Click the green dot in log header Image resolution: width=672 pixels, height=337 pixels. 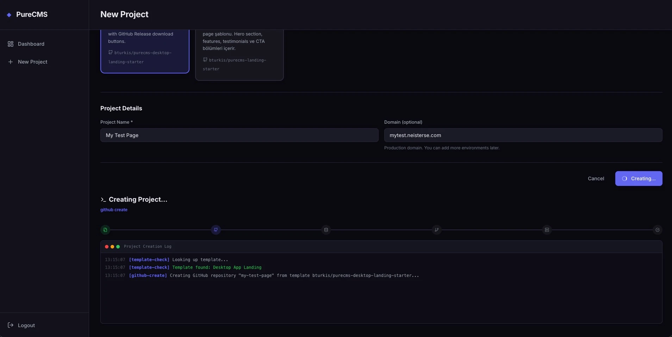point(118,247)
